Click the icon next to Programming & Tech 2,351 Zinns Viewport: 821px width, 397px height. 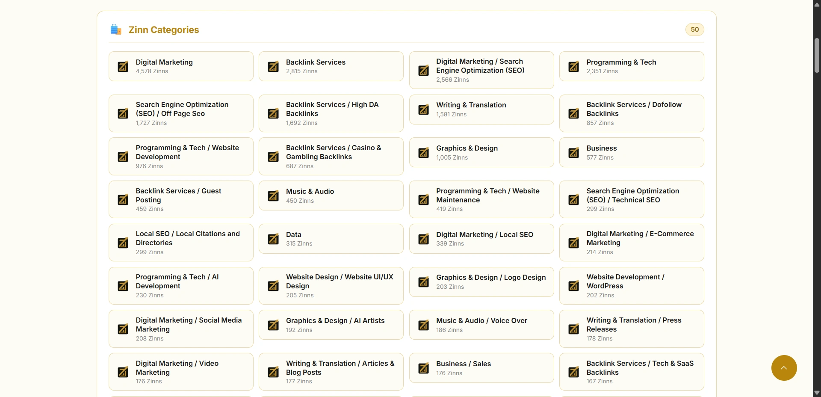[574, 67]
